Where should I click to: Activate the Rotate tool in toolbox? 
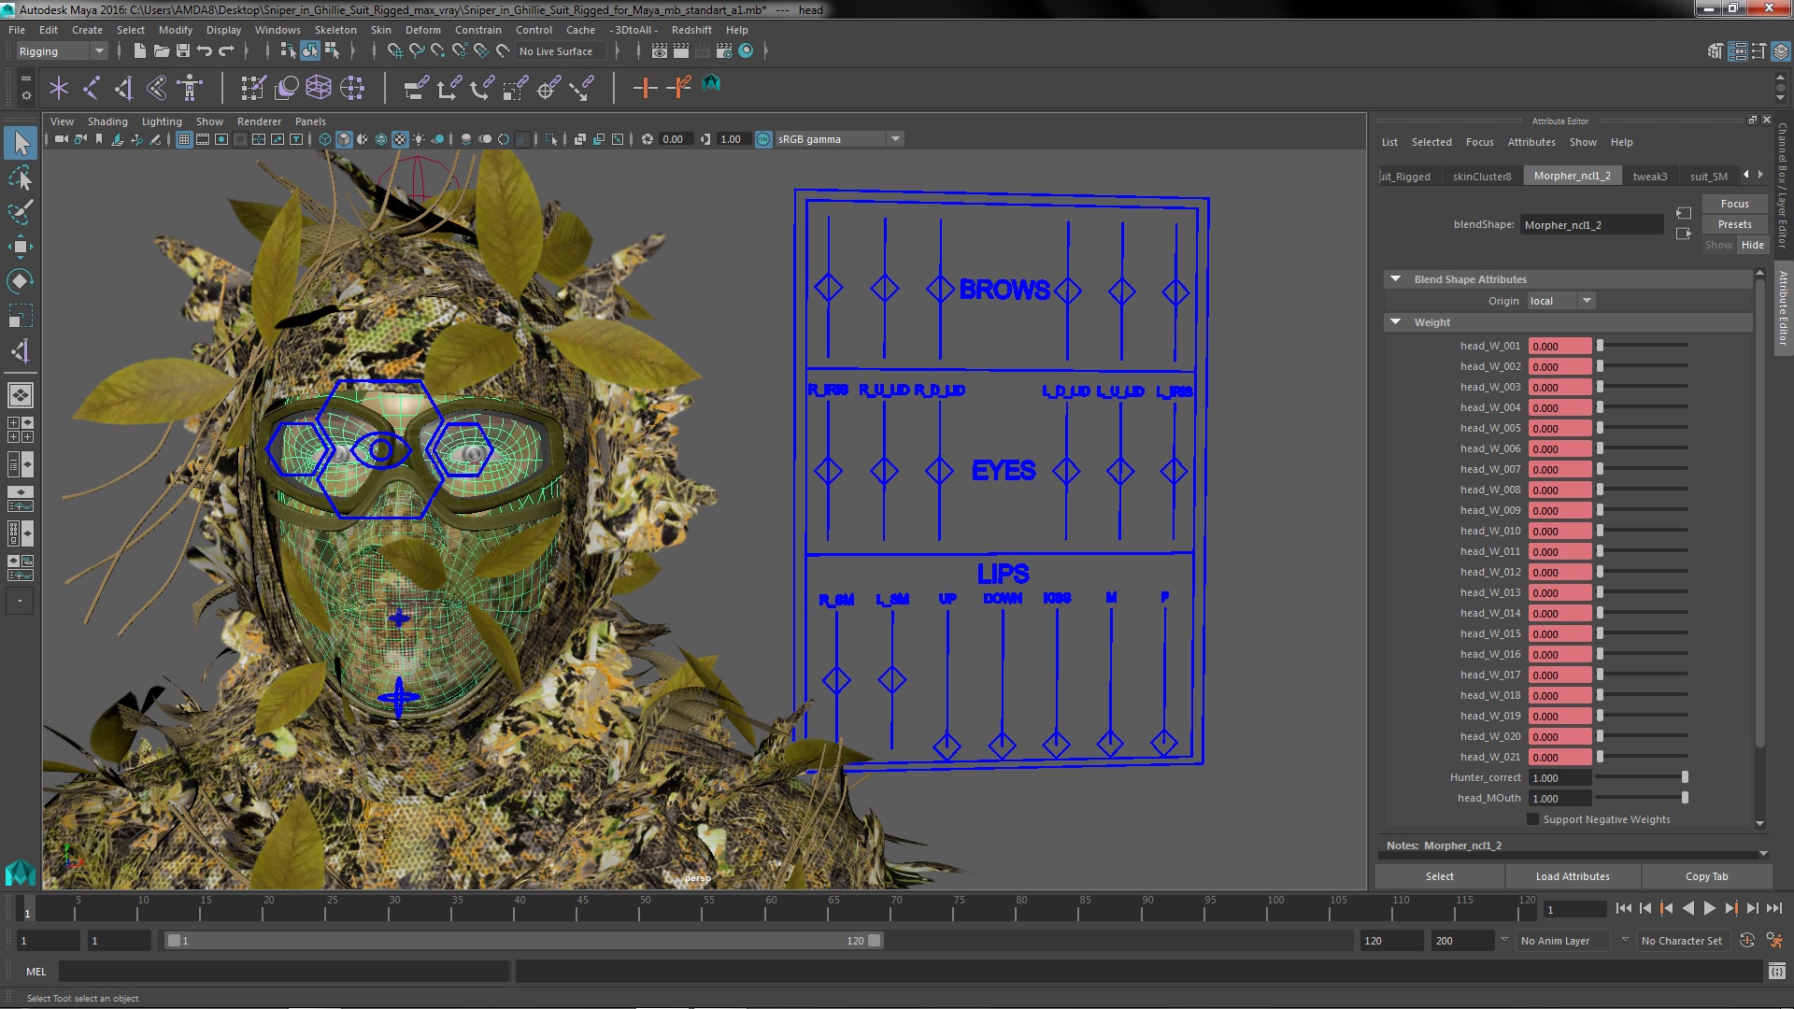click(21, 281)
